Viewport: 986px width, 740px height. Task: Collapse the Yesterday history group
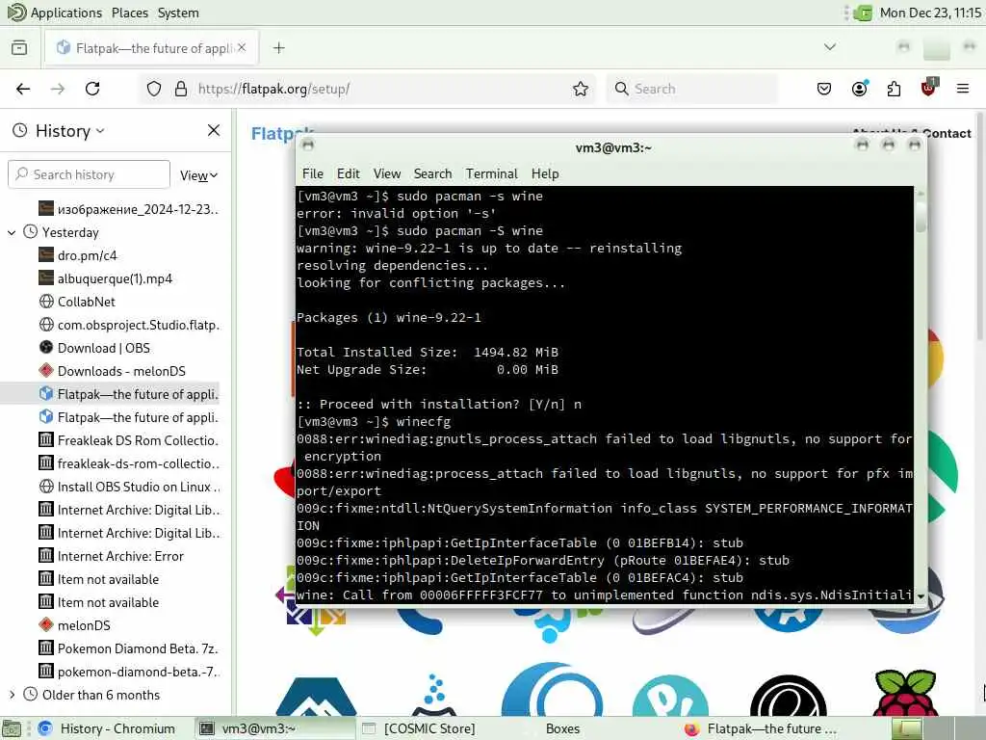point(12,233)
